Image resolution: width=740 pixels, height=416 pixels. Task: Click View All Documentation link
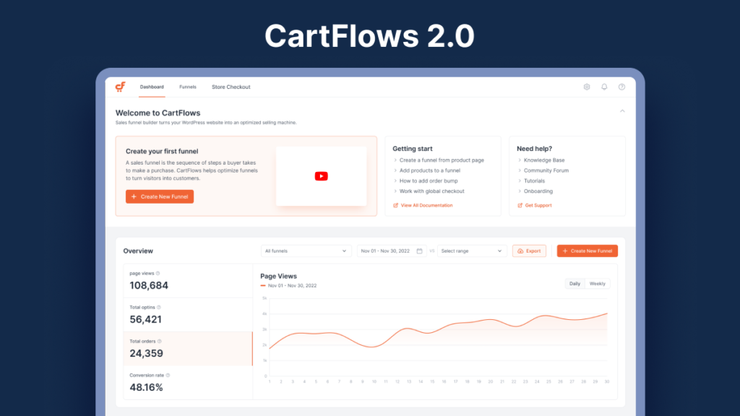pyautogui.click(x=426, y=205)
